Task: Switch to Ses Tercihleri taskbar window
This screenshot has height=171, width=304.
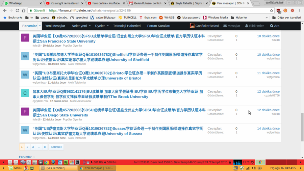Action: pyautogui.click(x=58, y=168)
